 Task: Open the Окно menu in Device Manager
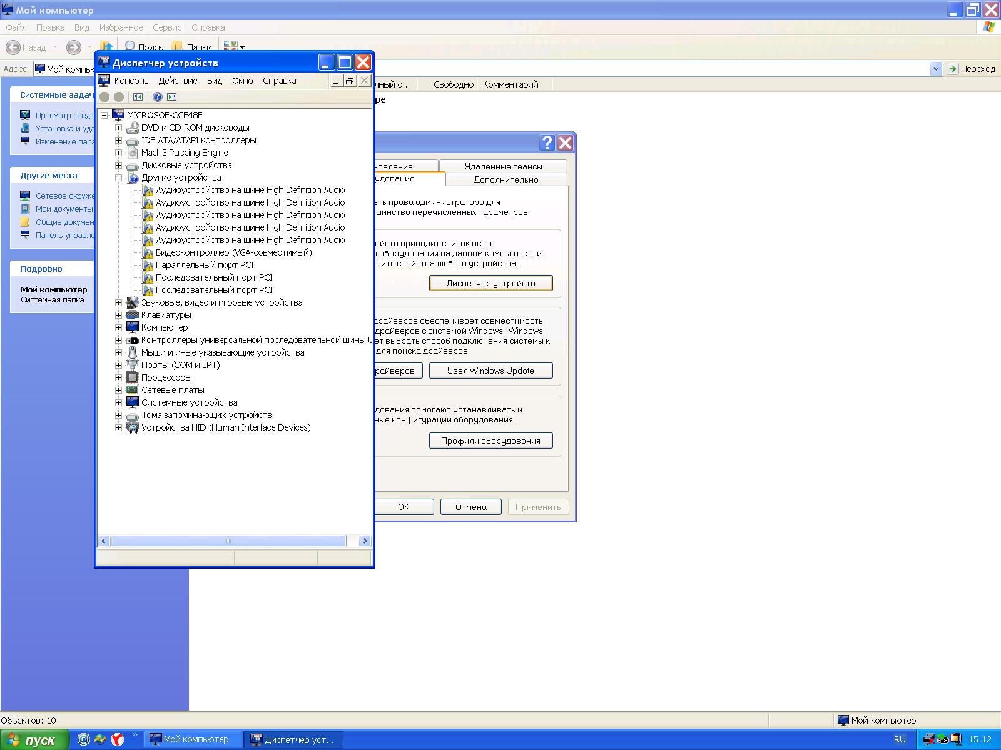point(242,81)
